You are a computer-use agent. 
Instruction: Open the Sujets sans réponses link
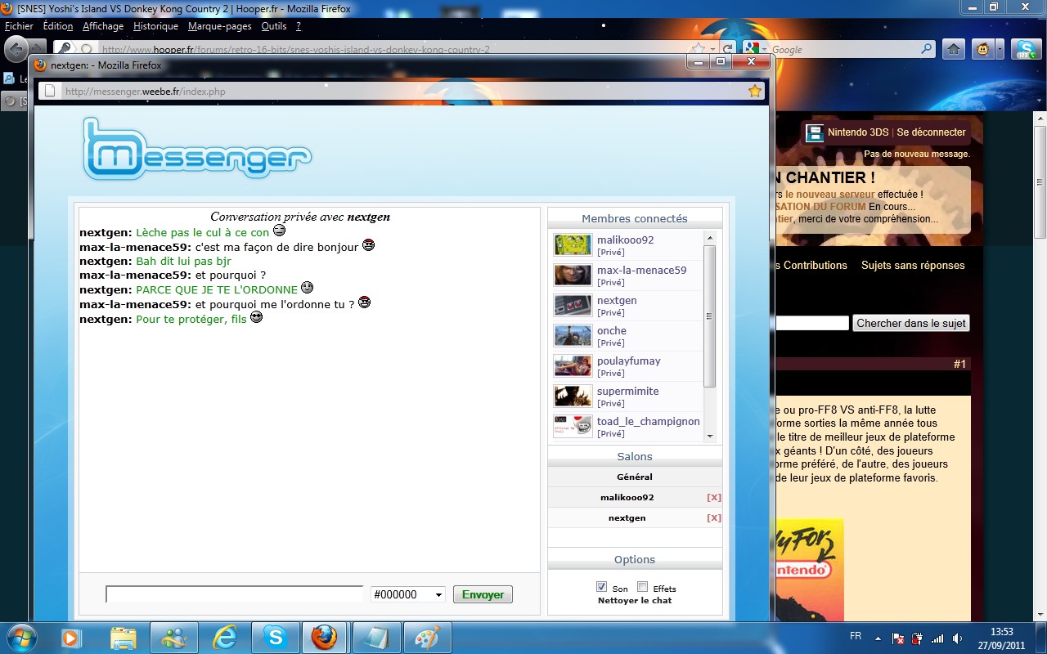[x=913, y=265]
